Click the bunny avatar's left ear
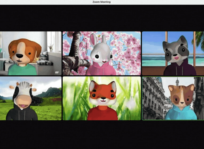Image resolution: width=204 pixels, height=149 pixels. click(x=94, y=40)
